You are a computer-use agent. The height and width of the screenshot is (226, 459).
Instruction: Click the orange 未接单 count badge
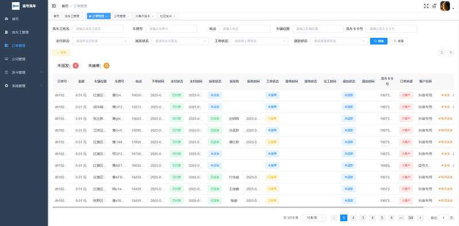[x=107, y=65]
